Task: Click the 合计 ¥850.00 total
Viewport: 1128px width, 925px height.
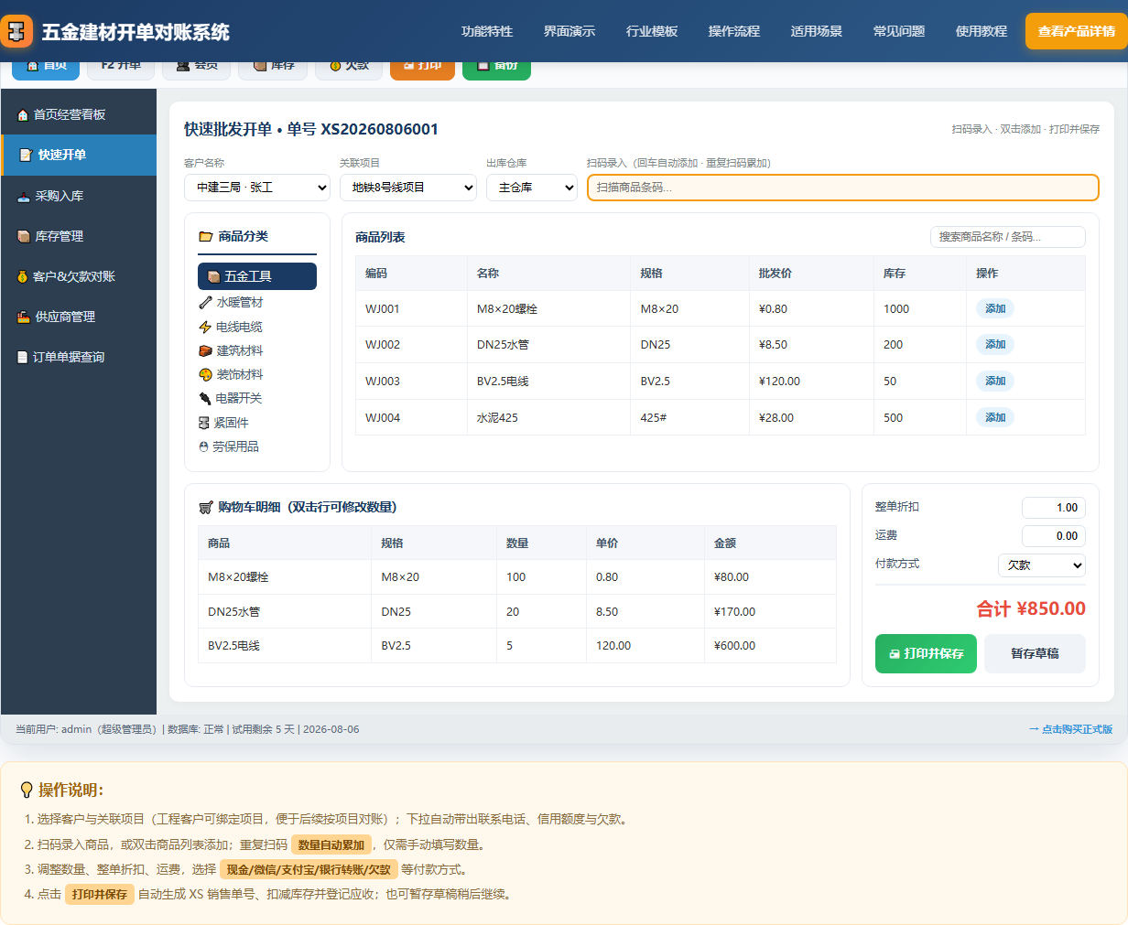Action: click(x=1031, y=609)
